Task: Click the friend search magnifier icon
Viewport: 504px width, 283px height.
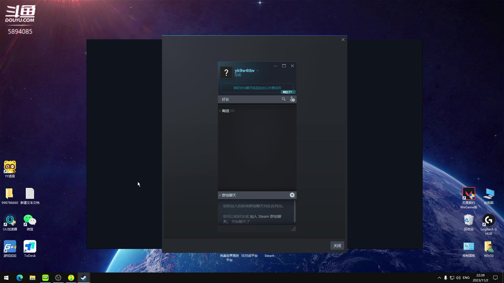Action: (x=283, y=99)
